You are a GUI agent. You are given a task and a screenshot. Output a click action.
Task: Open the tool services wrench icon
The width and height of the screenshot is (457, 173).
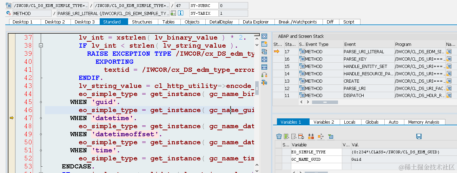click(265, 82)
